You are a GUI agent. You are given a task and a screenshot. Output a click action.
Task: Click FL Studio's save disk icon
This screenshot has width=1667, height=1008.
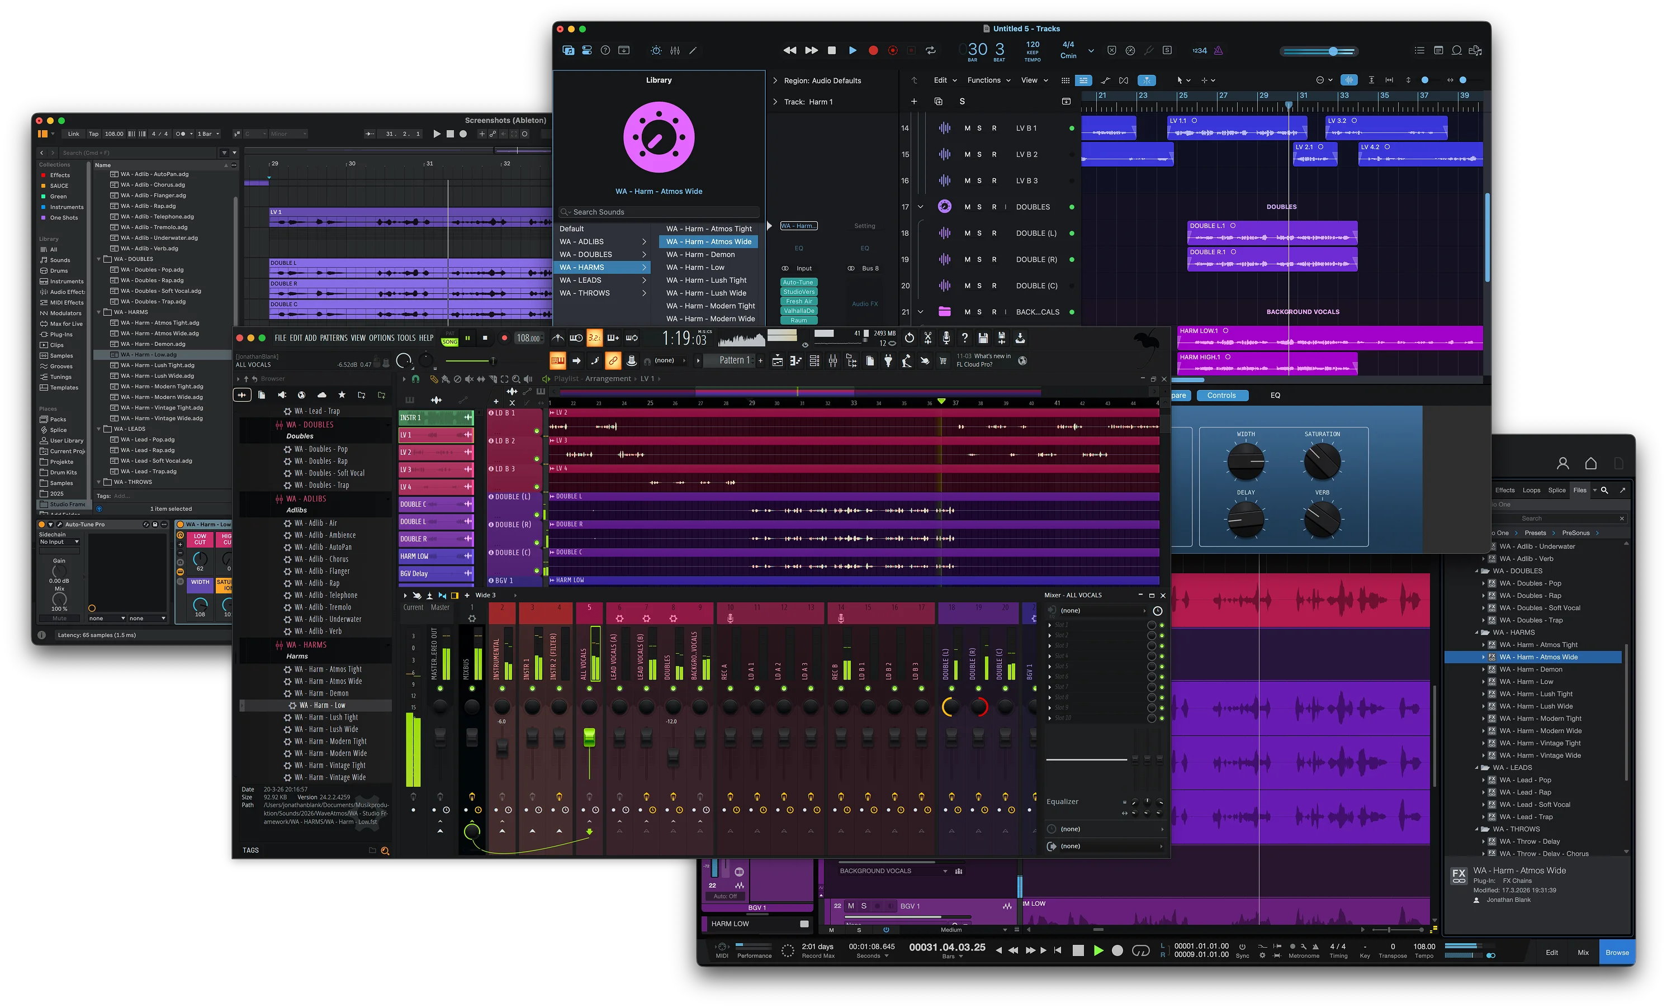coord(983,338)
